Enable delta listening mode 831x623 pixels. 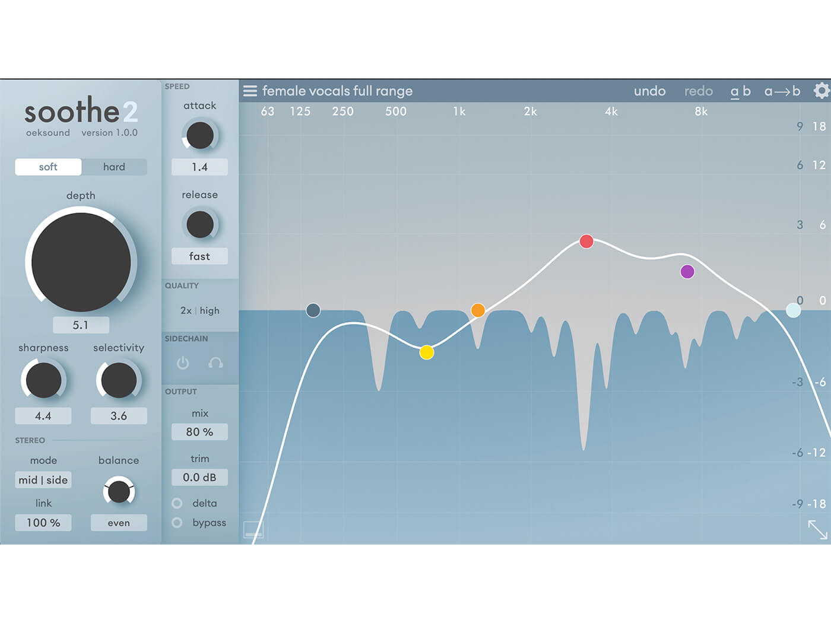tap(176, 503)
